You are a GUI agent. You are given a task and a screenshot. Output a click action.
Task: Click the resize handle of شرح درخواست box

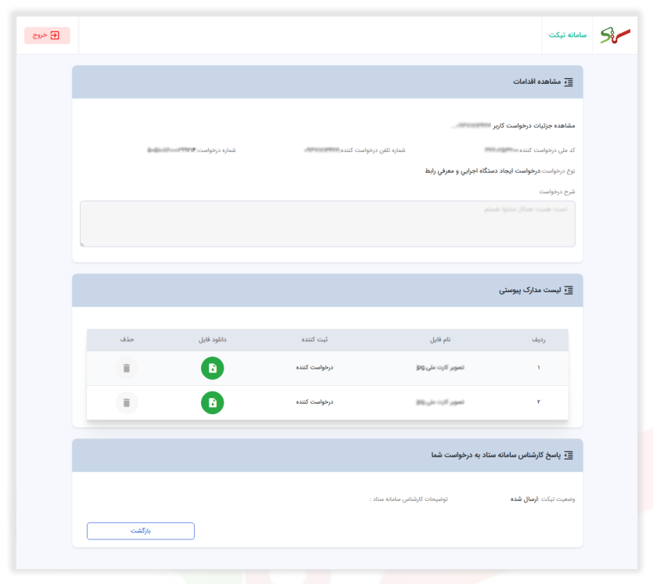point(82,244)
